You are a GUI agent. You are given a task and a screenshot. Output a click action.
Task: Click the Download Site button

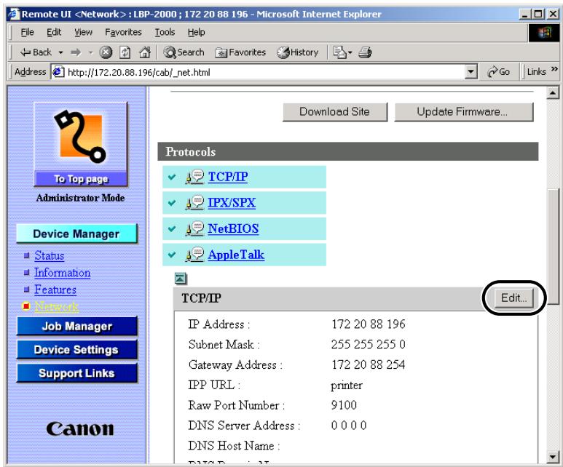pyautogui.click(x=334, y=111)
